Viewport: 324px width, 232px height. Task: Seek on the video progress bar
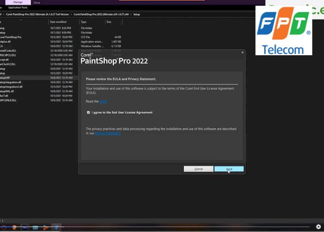[x=155, y=227]
